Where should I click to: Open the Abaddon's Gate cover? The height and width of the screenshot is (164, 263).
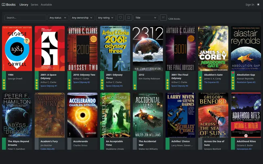(213, 48)
